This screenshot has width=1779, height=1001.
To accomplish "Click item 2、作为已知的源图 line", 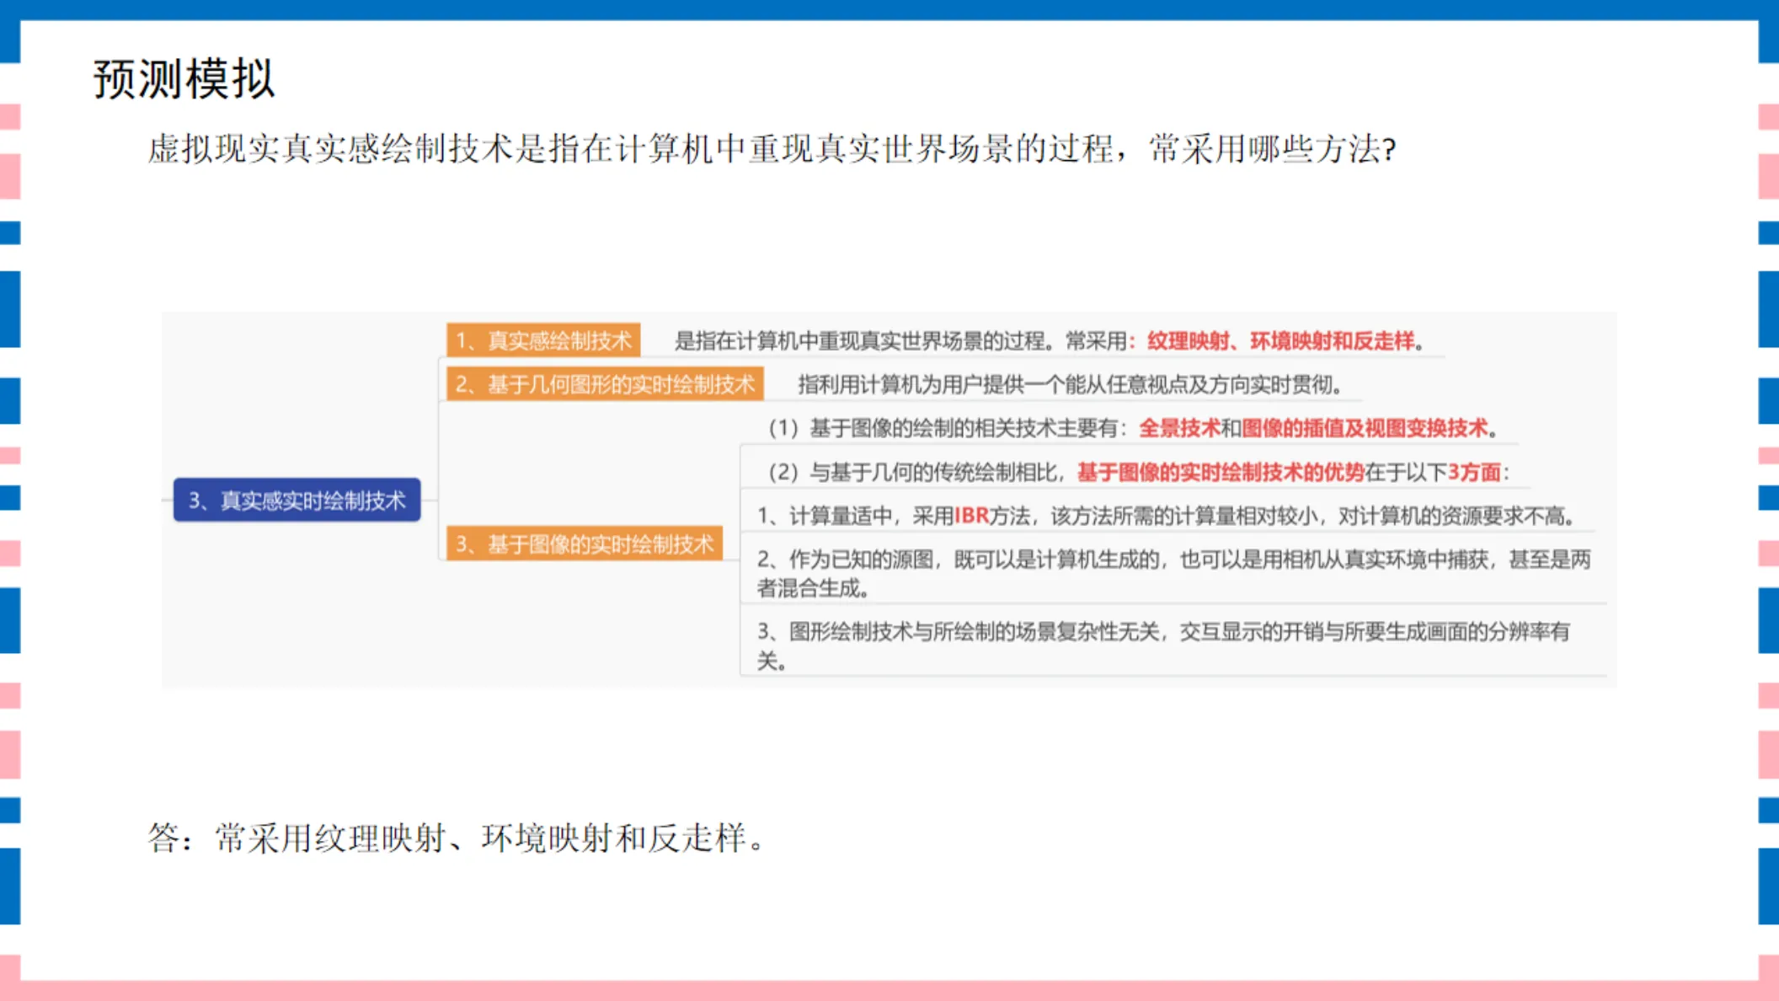I will (x=1173, y=573).
